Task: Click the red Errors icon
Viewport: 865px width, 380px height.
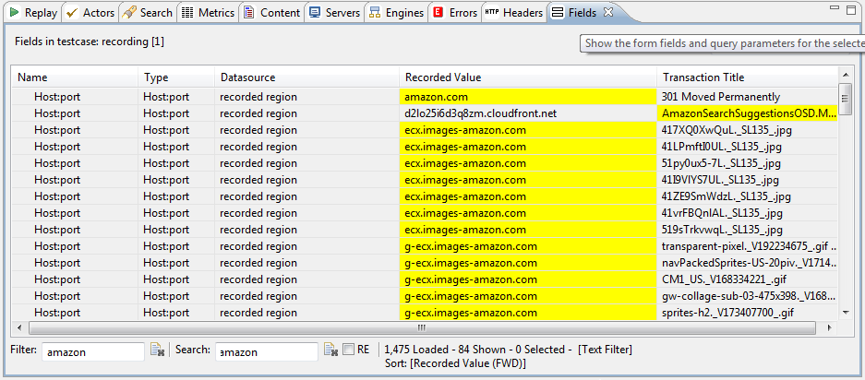Action: pos(439,13)
